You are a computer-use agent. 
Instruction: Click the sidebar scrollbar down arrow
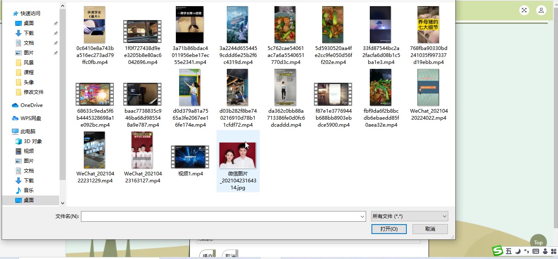63,203
